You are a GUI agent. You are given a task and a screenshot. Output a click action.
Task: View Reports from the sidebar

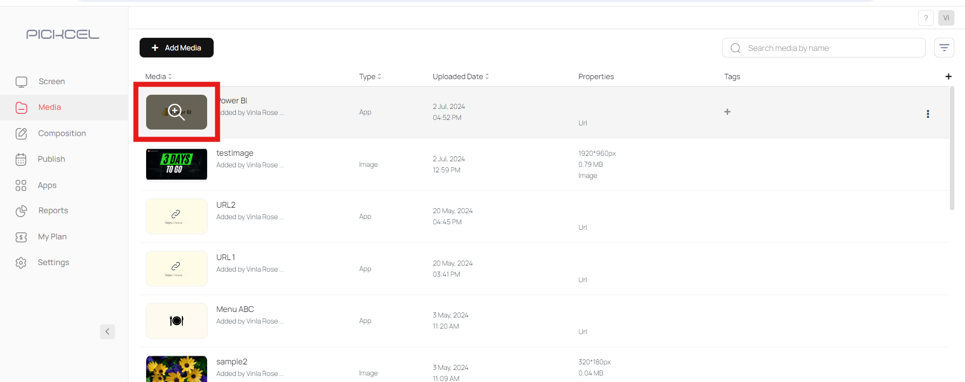coord(53,211)
